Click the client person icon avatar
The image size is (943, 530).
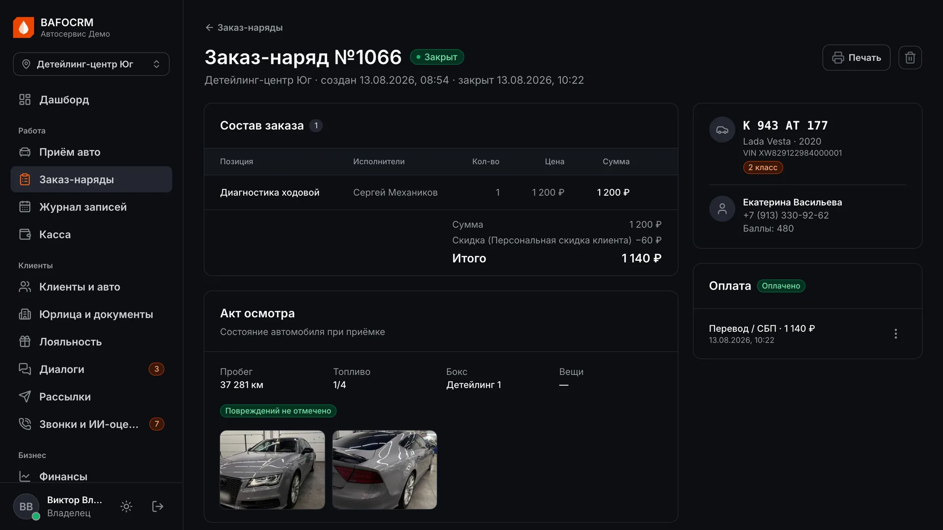coord(722,209)
